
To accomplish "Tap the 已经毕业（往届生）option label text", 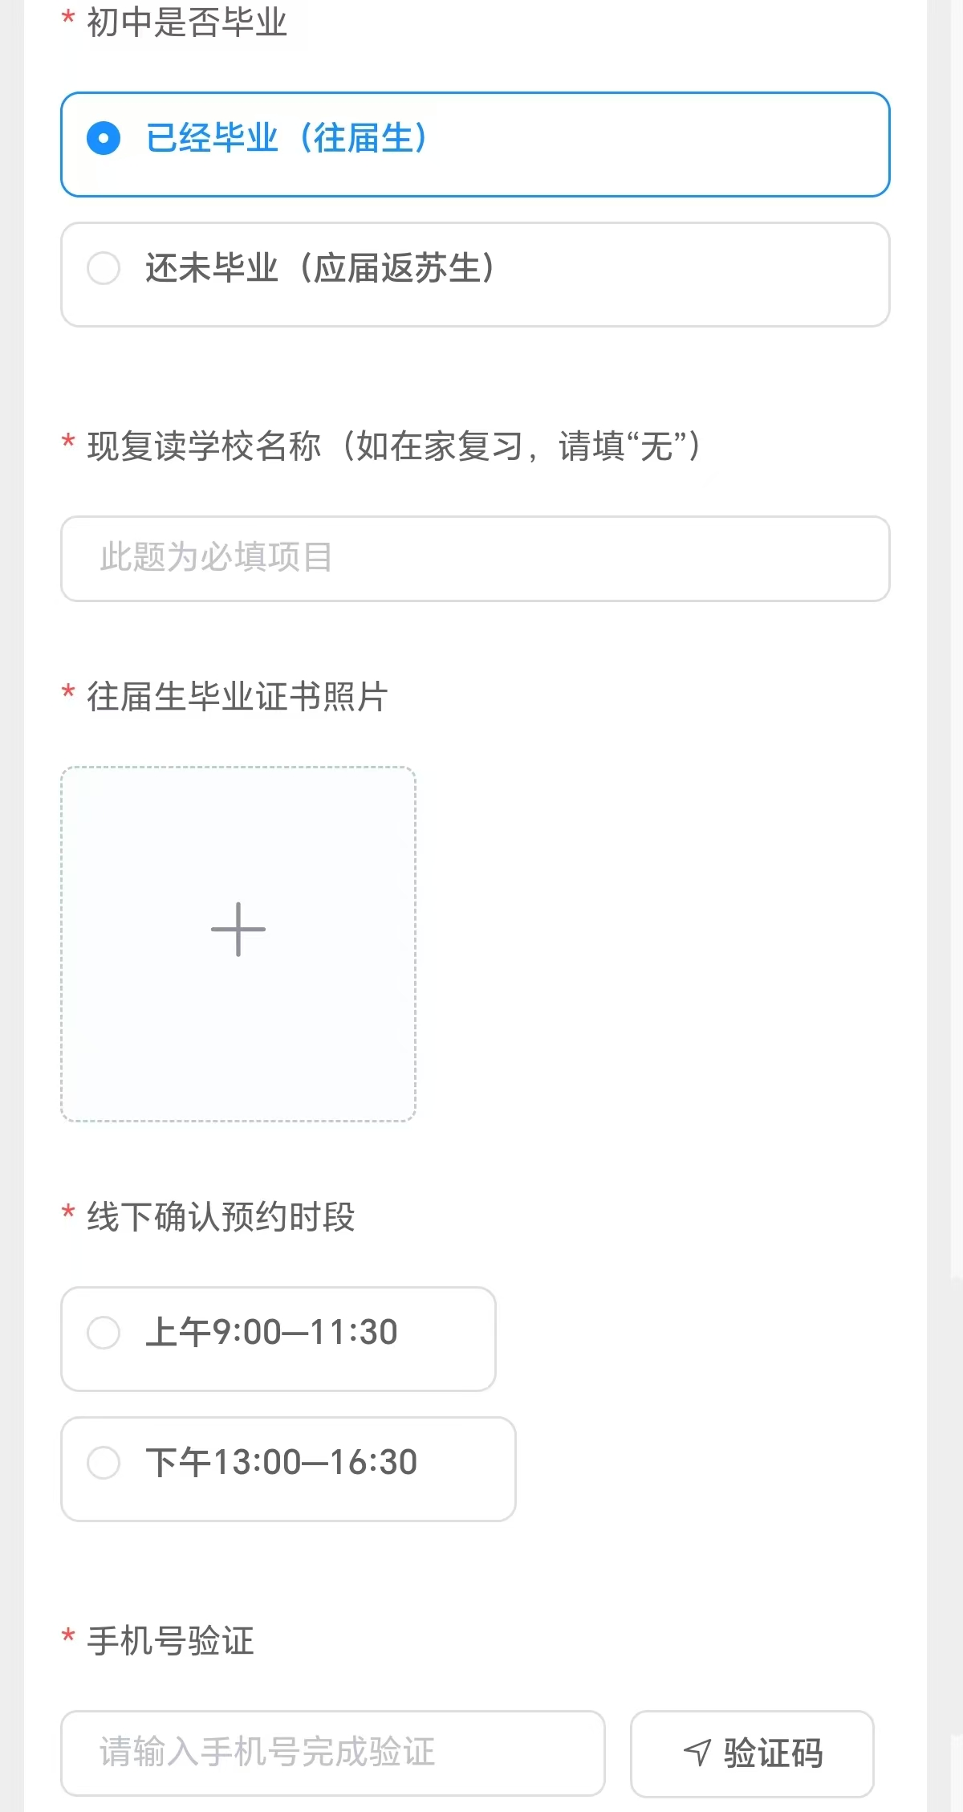I will pyautogui.click(x=286, y=138).
